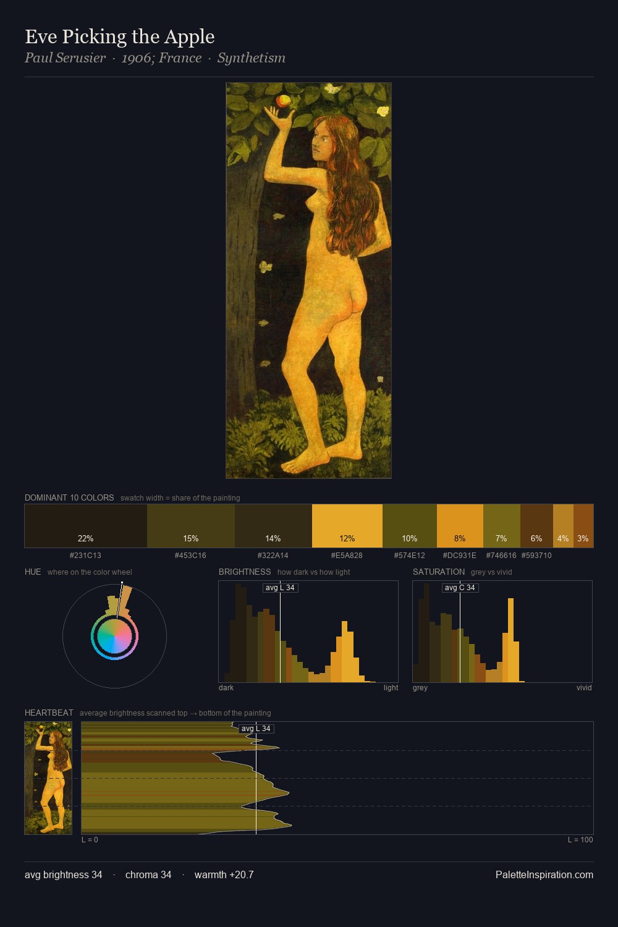Click the heartbeat 'avg L 34' label
Screen dimensions: 618x927
coord(256,729)
